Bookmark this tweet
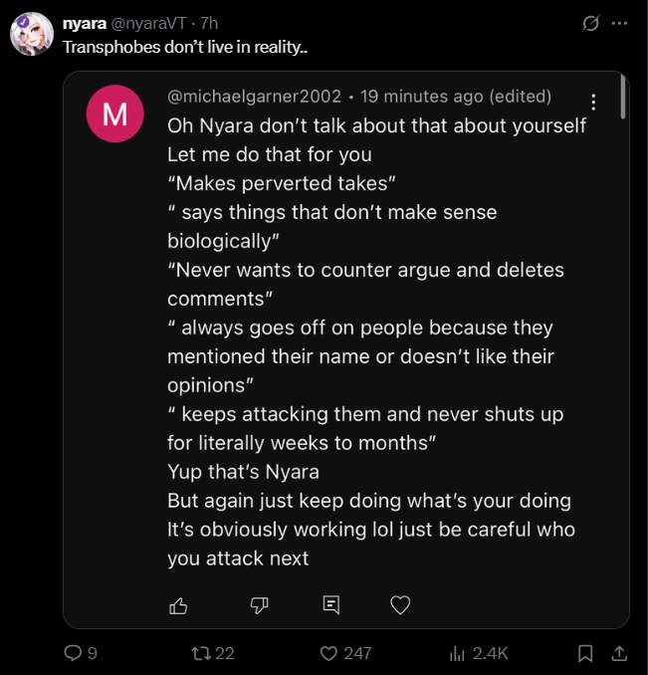 click(585, 653)
